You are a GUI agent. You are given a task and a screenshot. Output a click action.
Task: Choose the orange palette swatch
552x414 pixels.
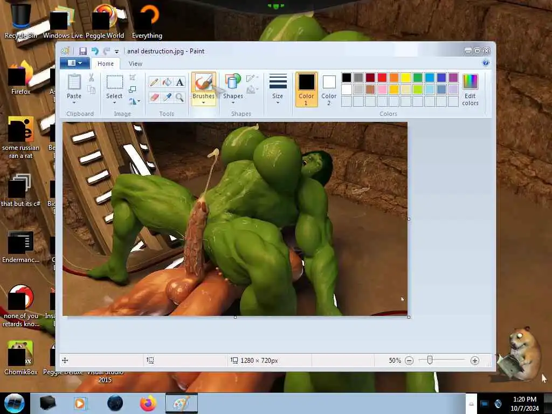pyautogui.click(x=394, y=78)
